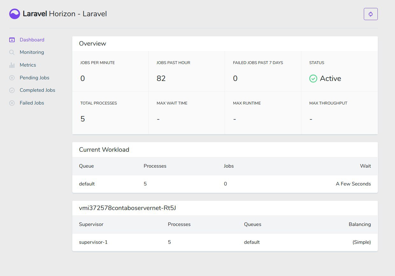The image size is (395, 276).
Task: Click the Laravel Horizon logo icon
Action: 15,14
